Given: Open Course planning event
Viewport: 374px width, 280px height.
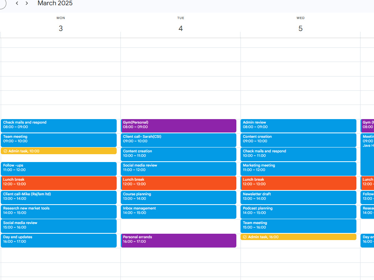Looking at the screenshot, I should [x=179, y=197].
